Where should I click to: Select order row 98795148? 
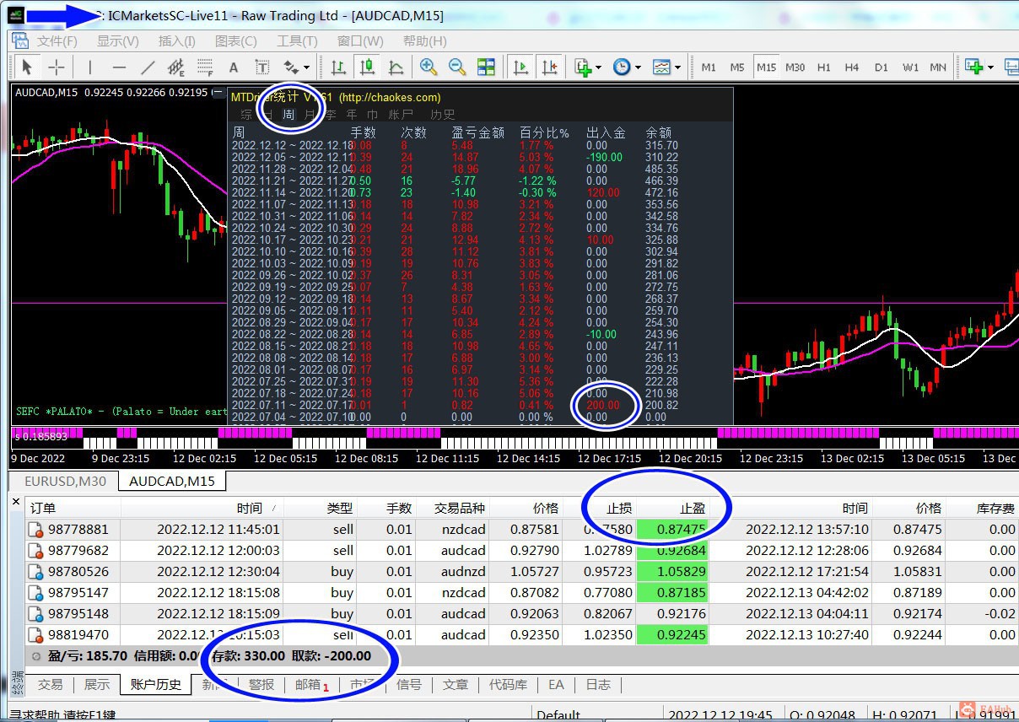click(x=522, y=614)
